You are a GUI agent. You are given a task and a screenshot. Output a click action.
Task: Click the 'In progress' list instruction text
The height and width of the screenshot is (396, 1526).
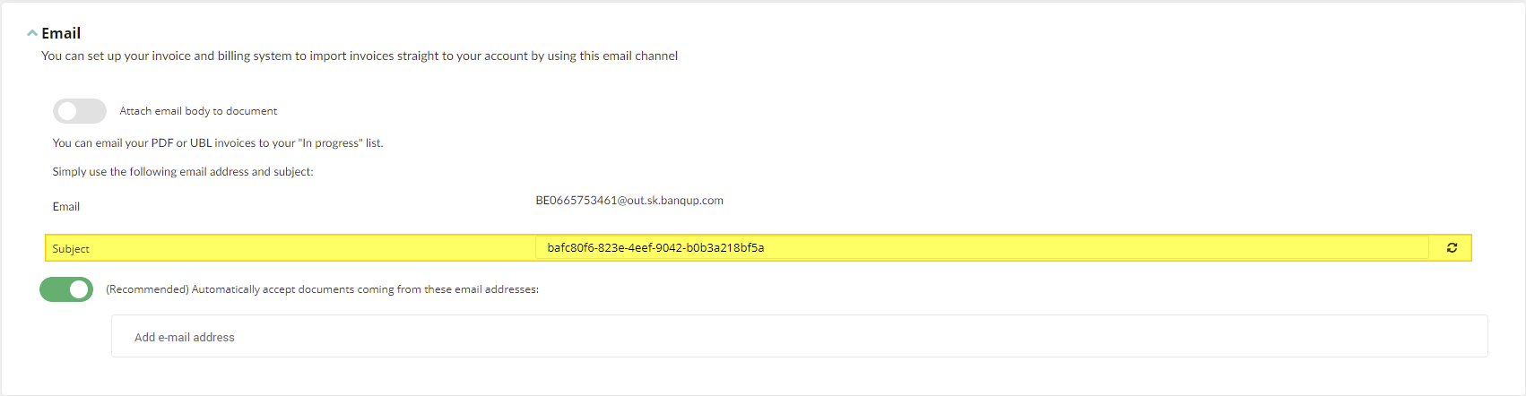[218, 143]
